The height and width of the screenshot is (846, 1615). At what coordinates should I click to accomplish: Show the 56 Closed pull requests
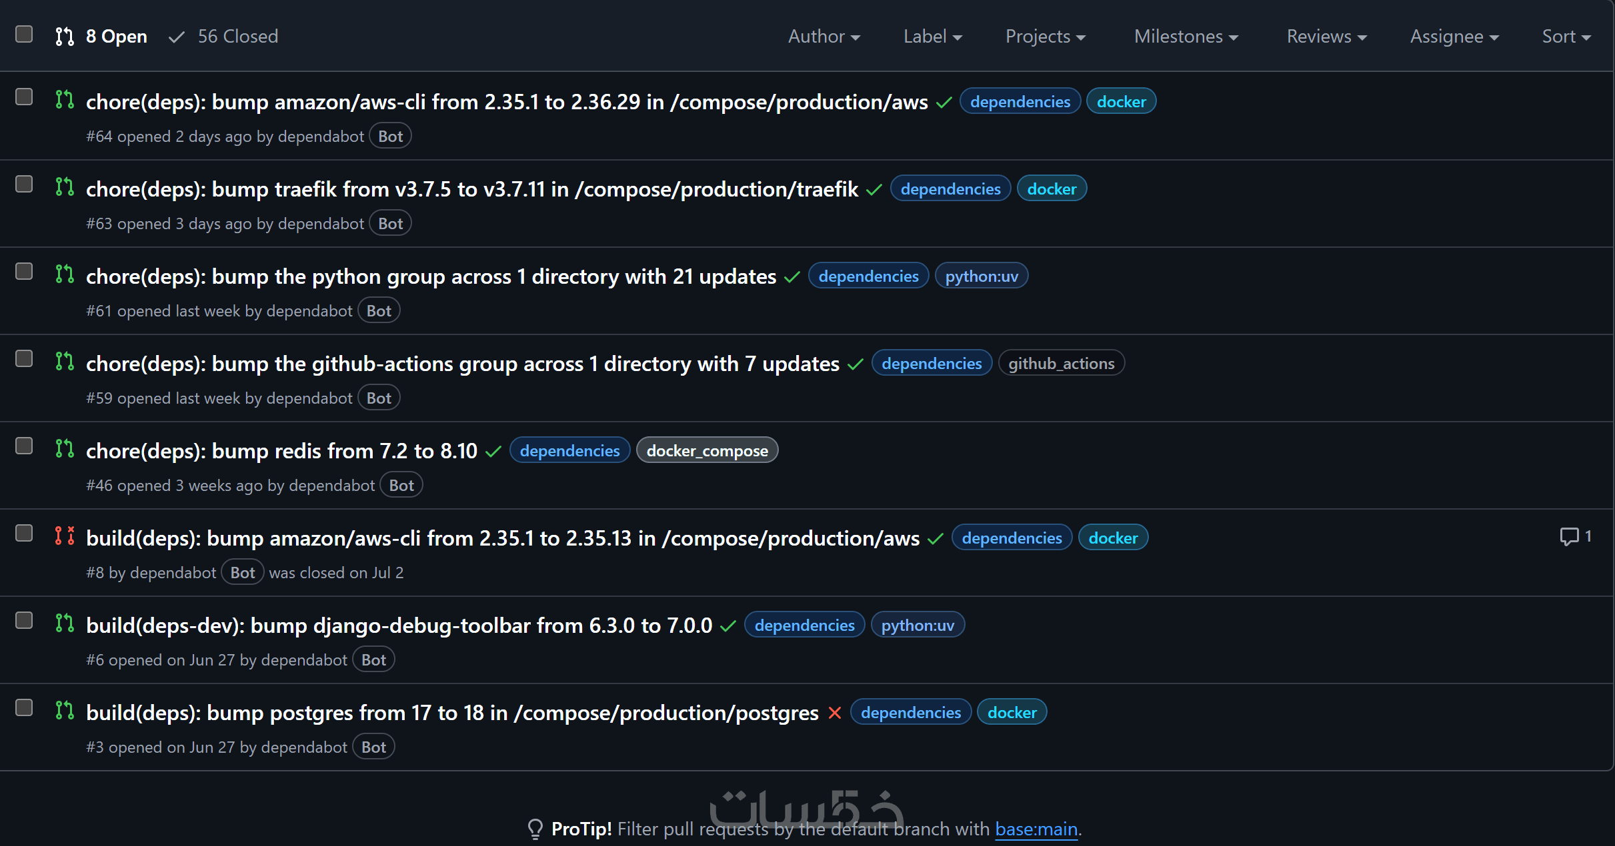tap(223, 37)
